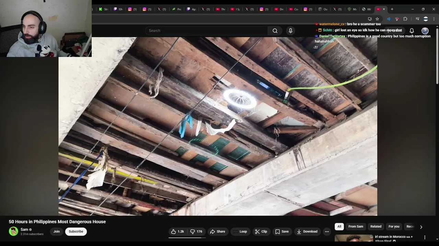Toggle the Loop button
439x246 pixels.
click(x=240, y=232)
